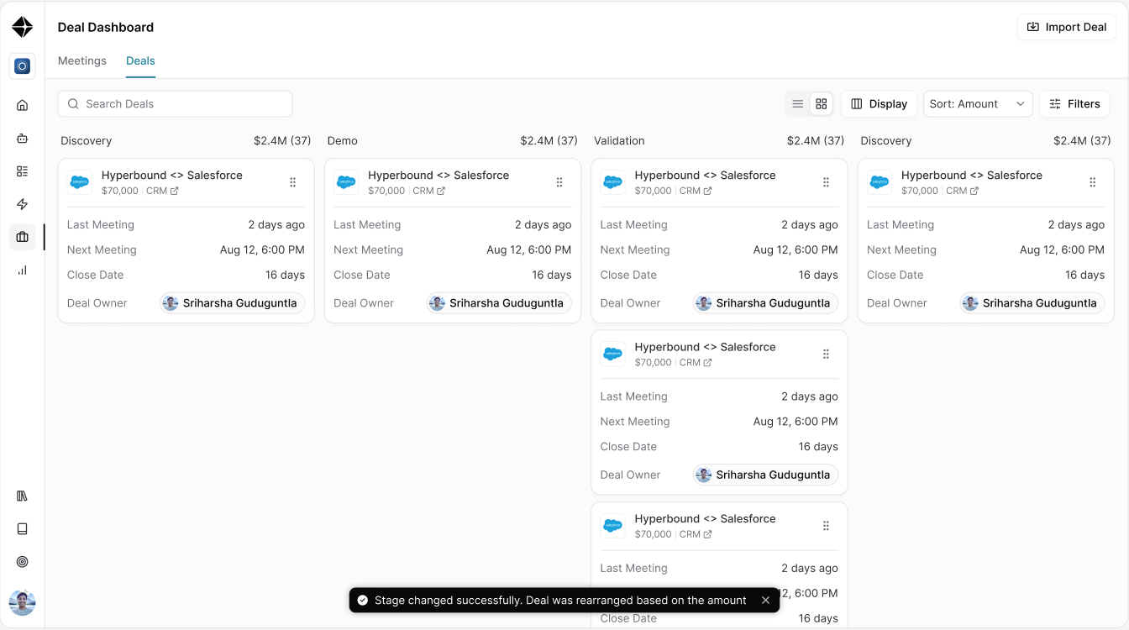
Task: Focus the Search Deals field
Action: click(175, 104)
